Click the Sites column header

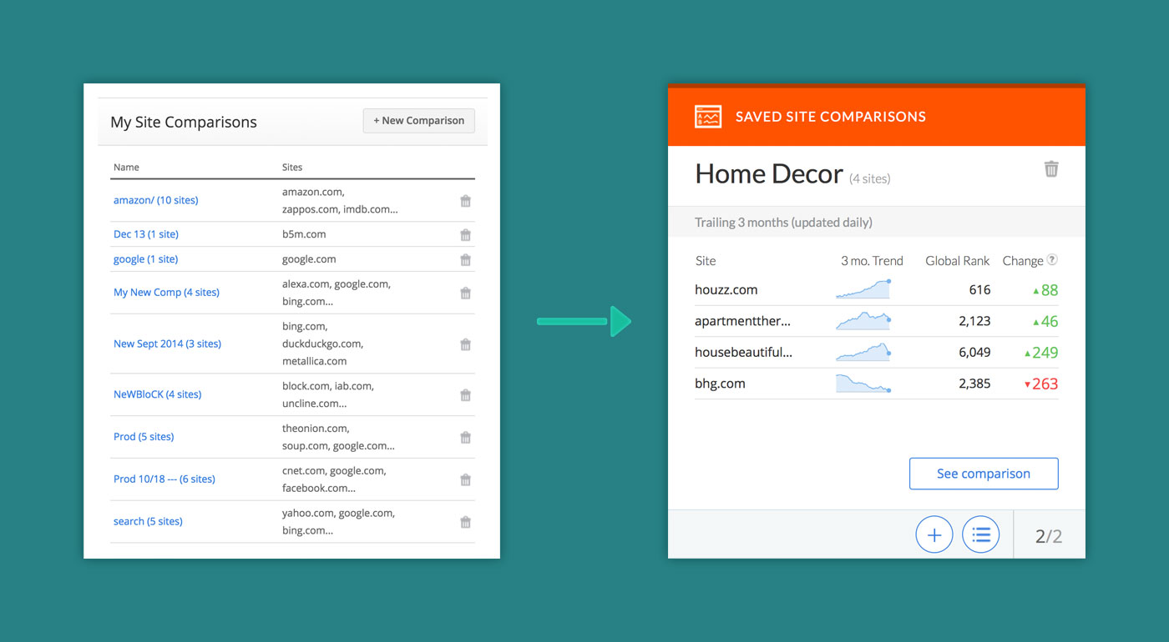pos(292,168)
